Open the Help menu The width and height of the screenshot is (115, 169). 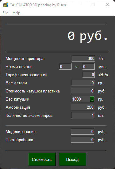[16, 13]
